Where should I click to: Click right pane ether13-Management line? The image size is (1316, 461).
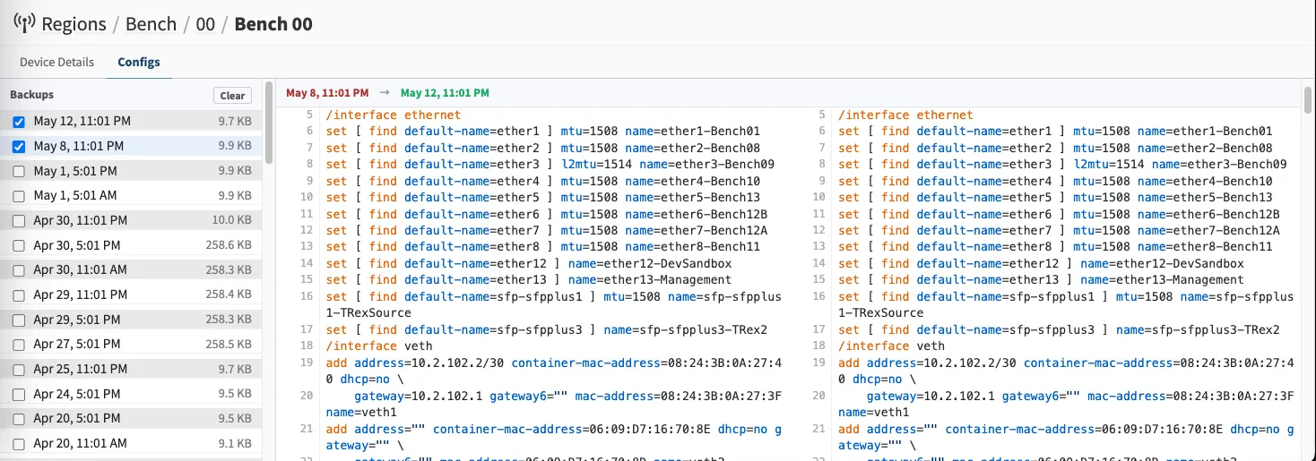(x=1041, y=280)
